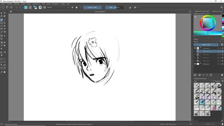The height and width of the screenshot is (126, 224).
Task: Select the Freehand Path tool
Action: (5, 29)
